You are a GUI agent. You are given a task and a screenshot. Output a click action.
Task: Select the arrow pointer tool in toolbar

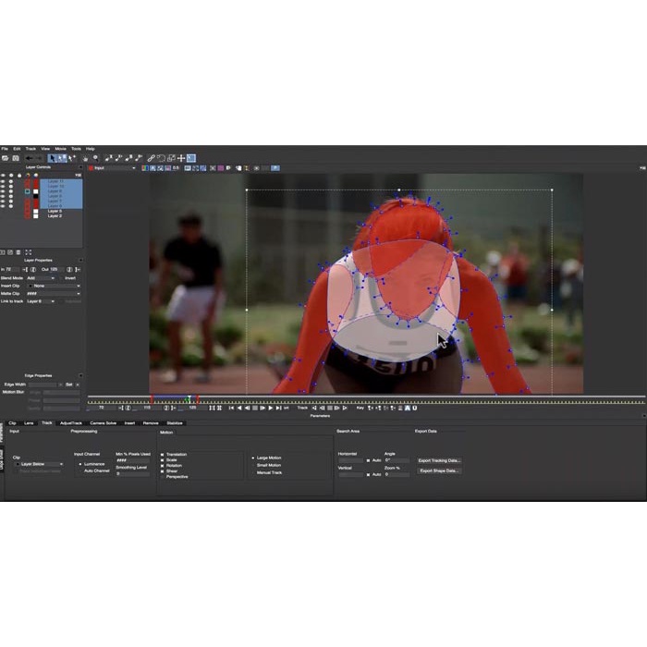(52, 158)
